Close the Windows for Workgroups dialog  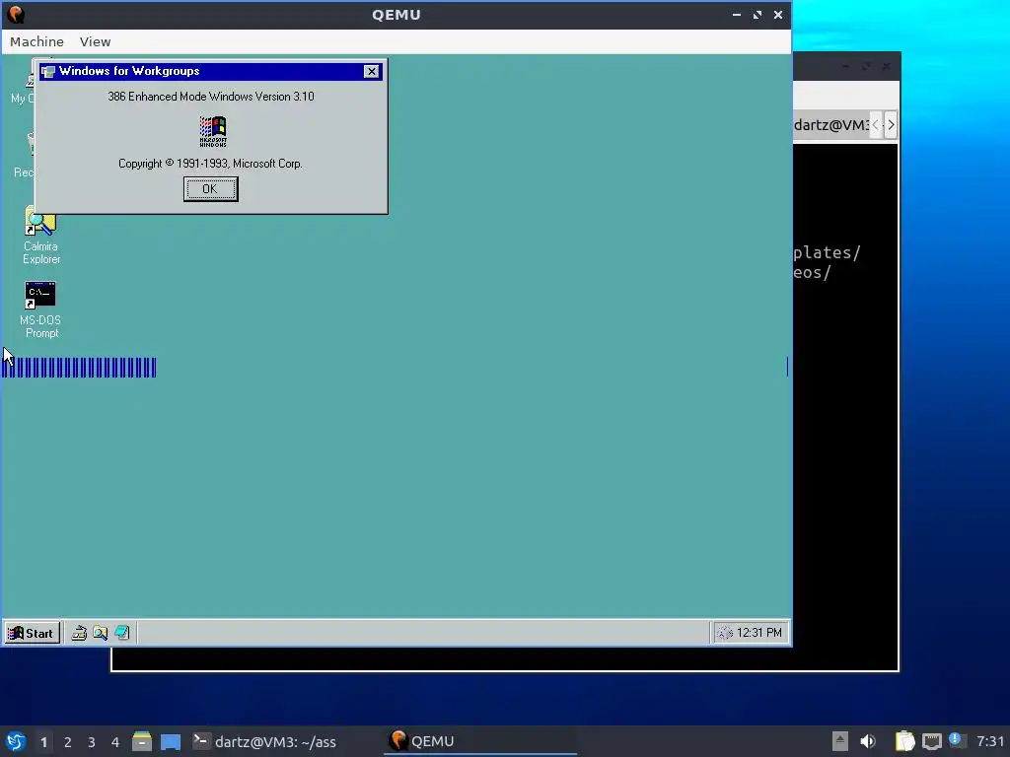371,71
